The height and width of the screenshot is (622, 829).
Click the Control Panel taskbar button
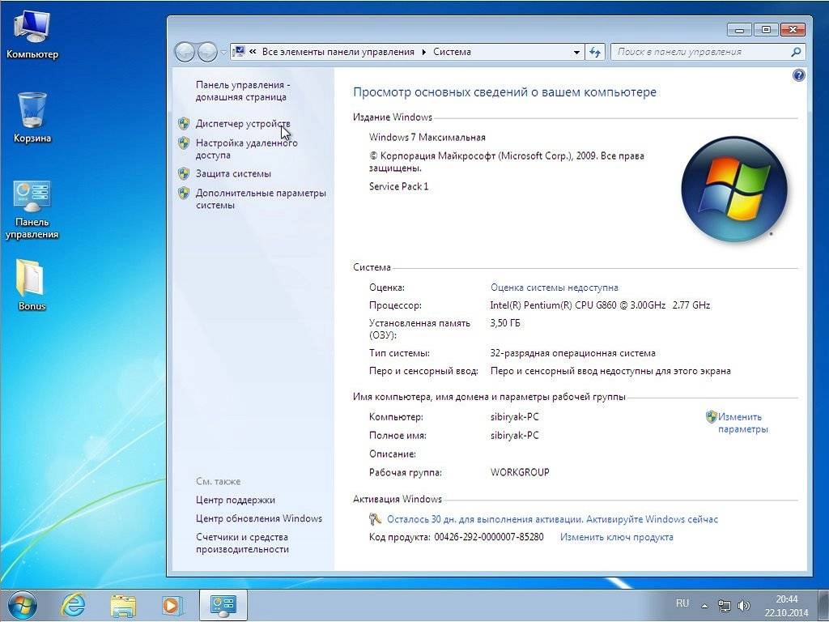tap(223, 605)
